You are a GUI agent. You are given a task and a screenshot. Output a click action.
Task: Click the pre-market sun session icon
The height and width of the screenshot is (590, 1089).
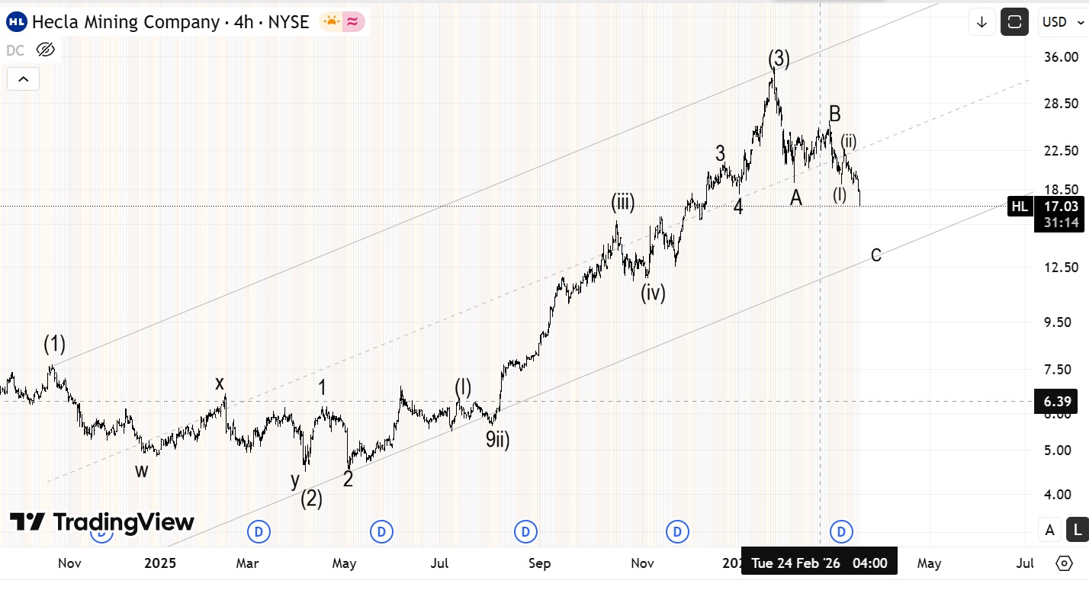click(x=332, y=22)
